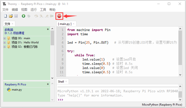Viewport: 186px width, 108px height.
Task: Expand folder 项目 02: 板载灯闪烁
Action: click(x=5, y=47)
